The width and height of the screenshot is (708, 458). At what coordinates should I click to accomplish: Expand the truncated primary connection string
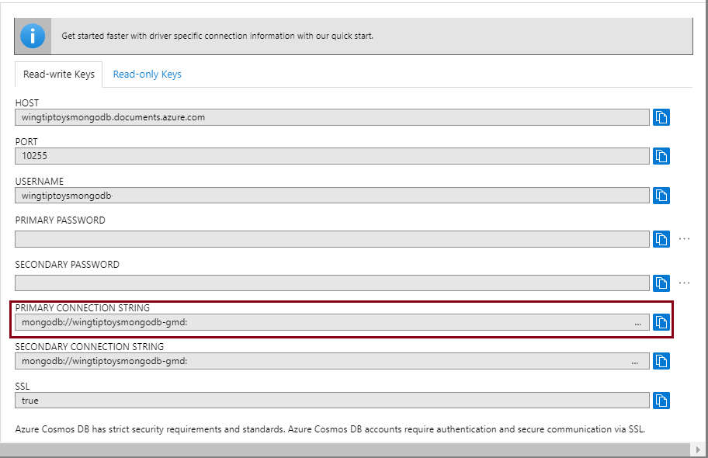637,322
